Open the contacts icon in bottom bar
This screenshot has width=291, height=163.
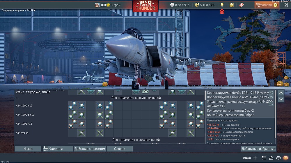click(x=271, y=158)
